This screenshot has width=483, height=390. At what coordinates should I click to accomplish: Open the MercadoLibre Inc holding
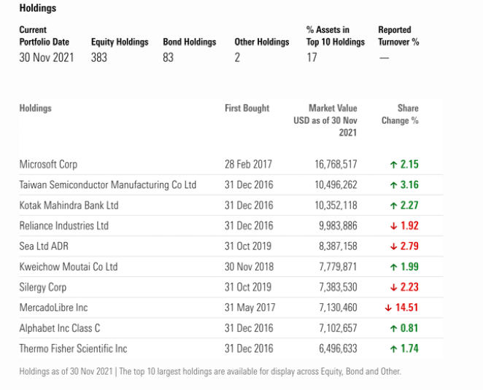[53, 308]
